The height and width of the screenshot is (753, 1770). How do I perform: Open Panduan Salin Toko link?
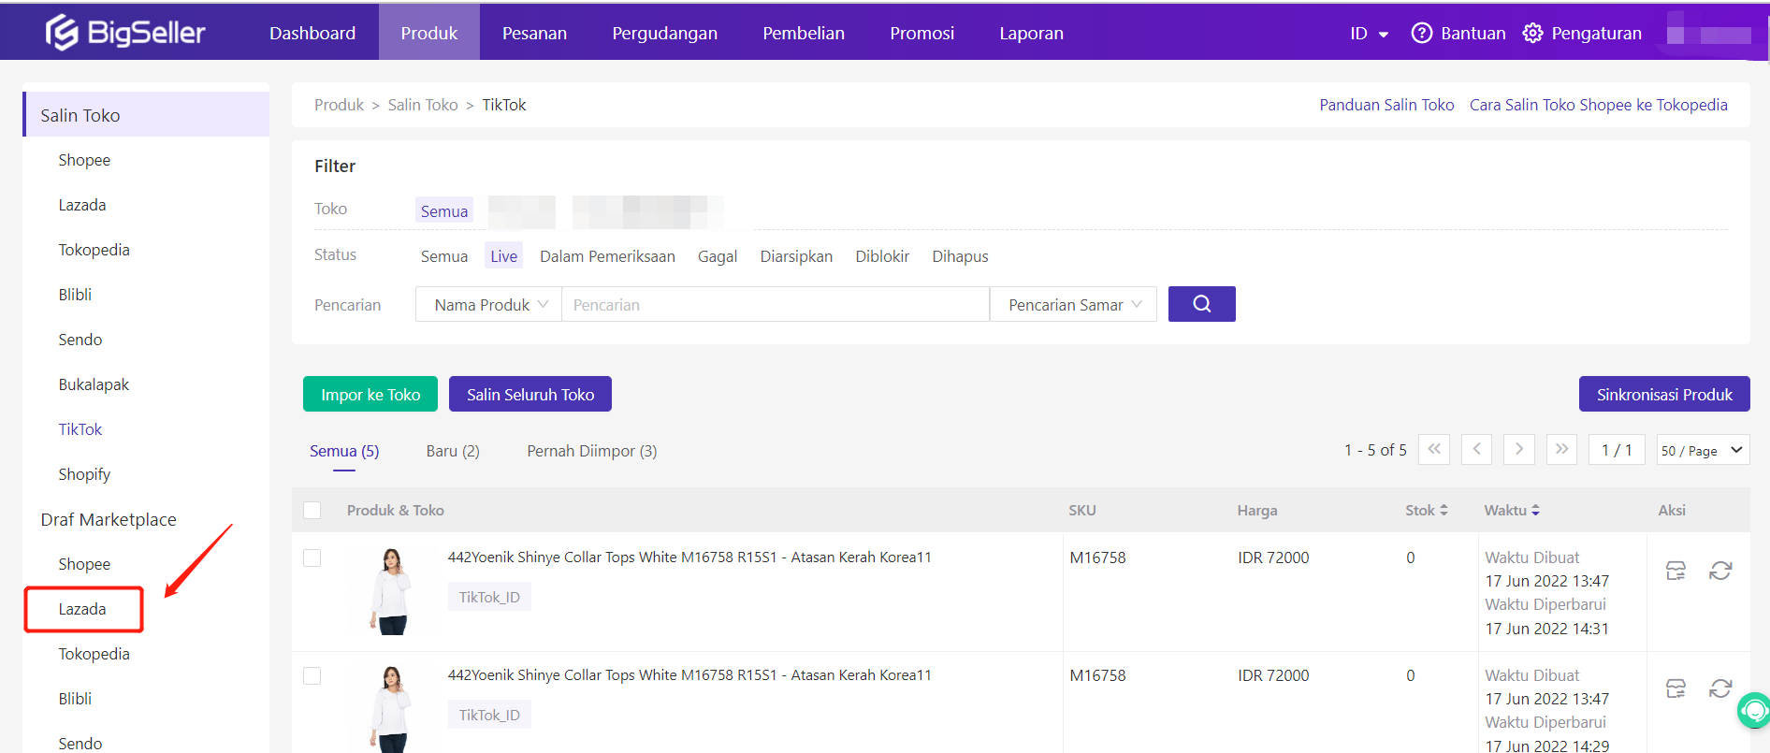pyautogui.click(x=1386, y=105)
